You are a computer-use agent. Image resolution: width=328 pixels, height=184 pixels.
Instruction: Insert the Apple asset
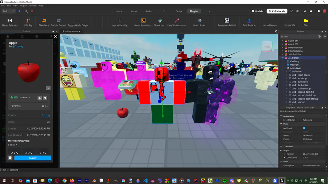coord(33,158)
